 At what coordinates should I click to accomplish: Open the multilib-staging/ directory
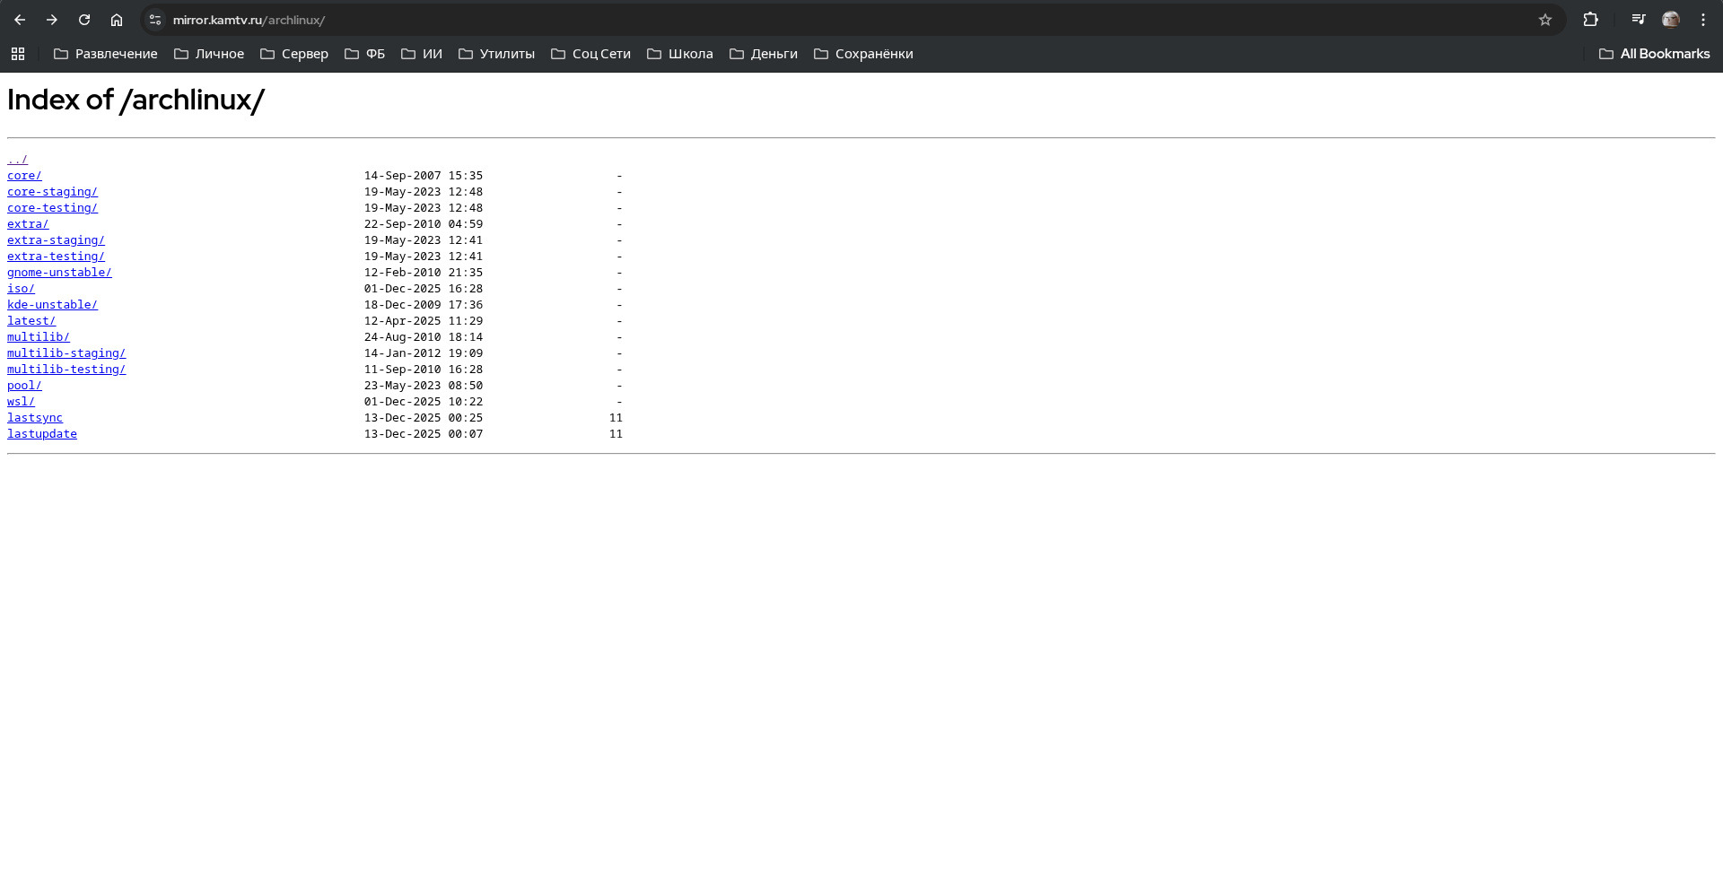point(66,353)
